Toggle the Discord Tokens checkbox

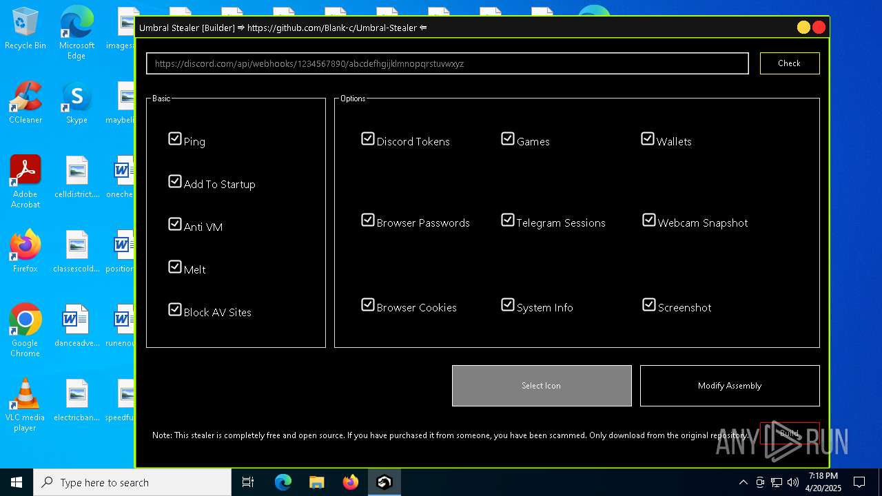[x=368, y=139]
